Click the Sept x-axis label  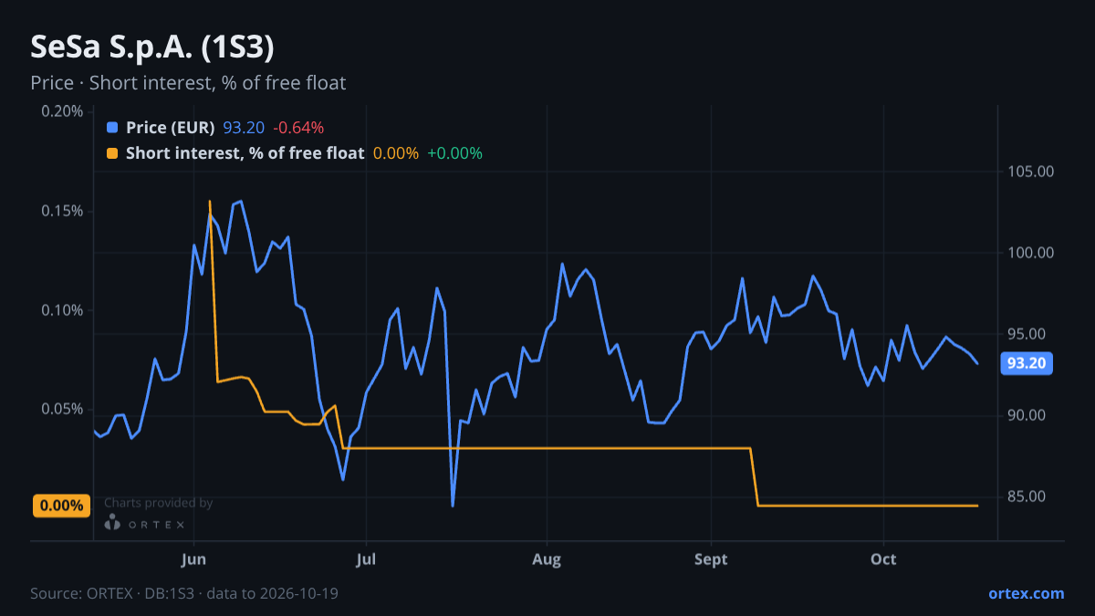click(x=711, y=559)
